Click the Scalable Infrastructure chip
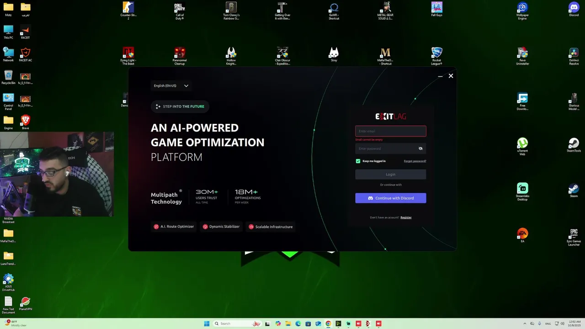585x329 pixels. pyautogui.click(x=271, y=227)
